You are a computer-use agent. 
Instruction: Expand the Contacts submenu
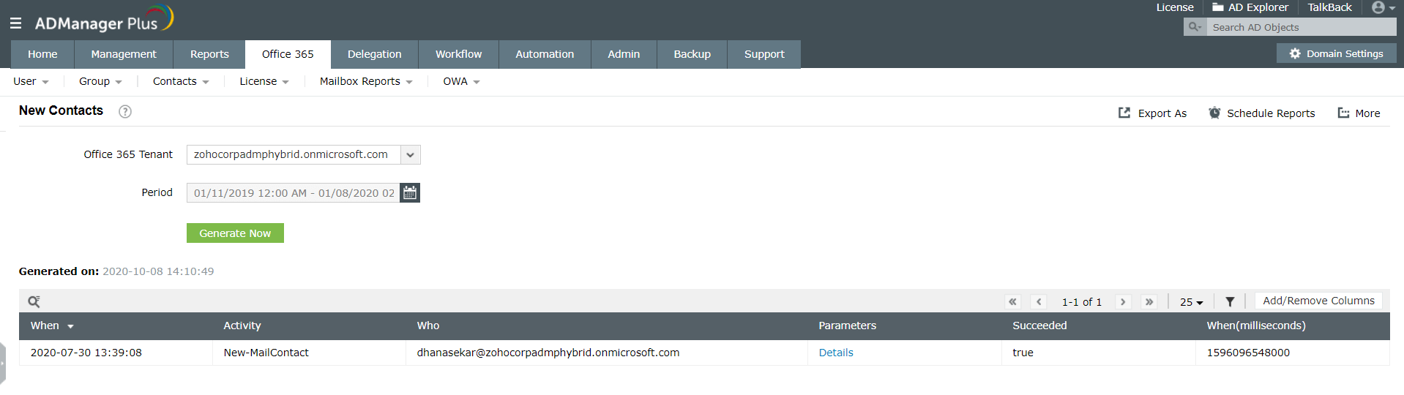(181, 81)
